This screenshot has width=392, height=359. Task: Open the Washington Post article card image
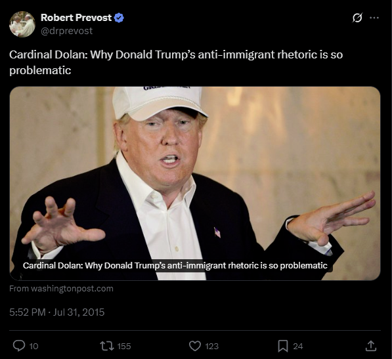[195, 183]
